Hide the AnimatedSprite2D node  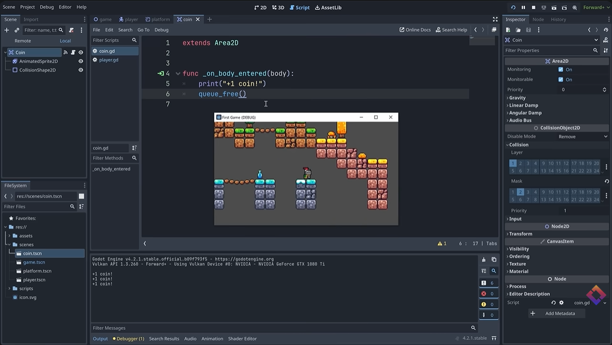click(x=81, y=61)
